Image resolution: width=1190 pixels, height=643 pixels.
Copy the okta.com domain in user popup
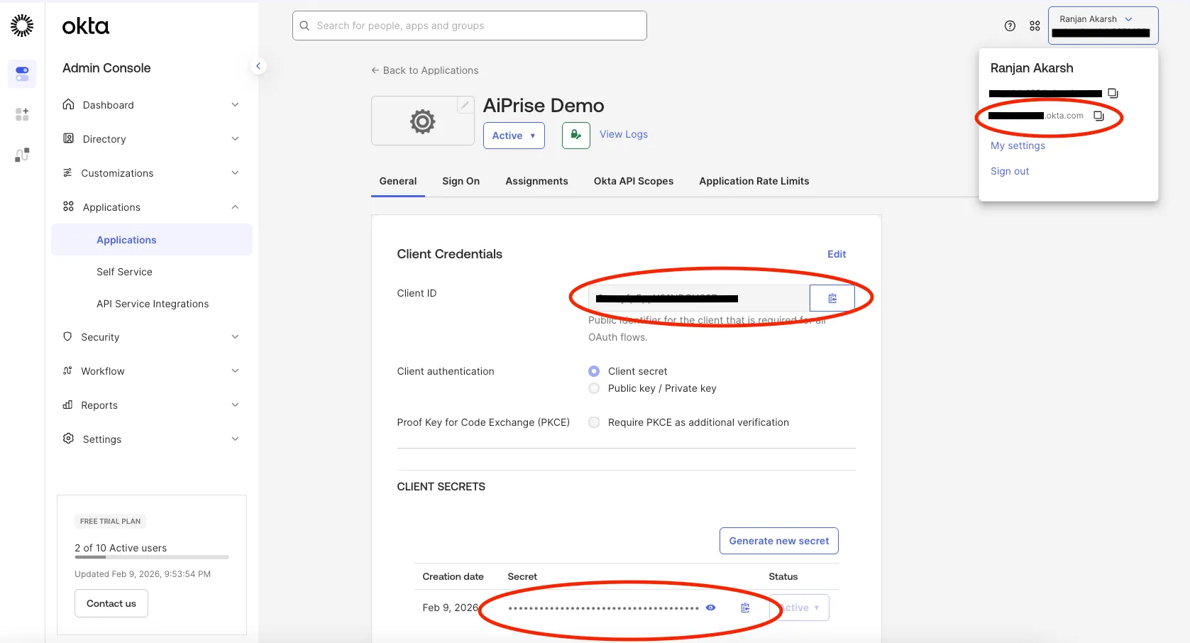(x=1098, y=116)
